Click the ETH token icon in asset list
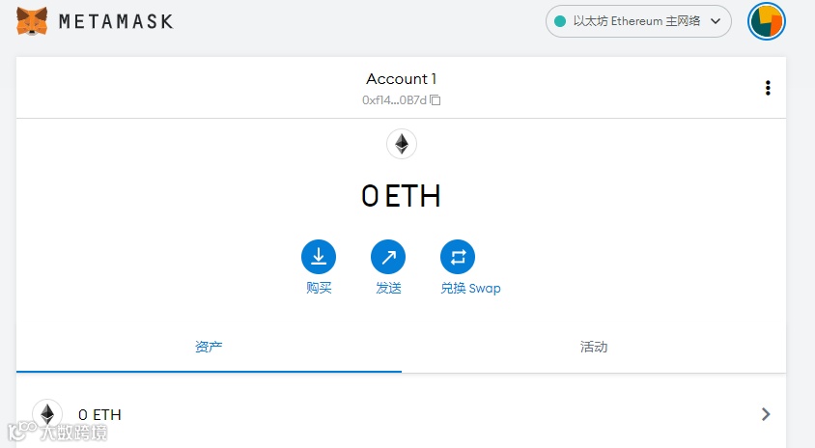This screenshot has height=448, width=815. pos(47,414)
